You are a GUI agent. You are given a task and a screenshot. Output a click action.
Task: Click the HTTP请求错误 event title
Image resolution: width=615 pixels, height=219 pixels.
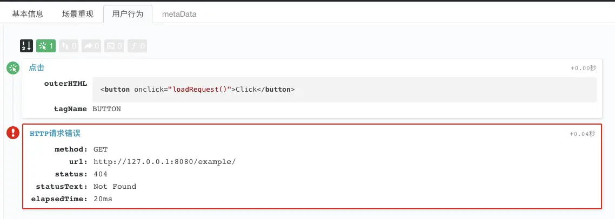coord(55,133)
